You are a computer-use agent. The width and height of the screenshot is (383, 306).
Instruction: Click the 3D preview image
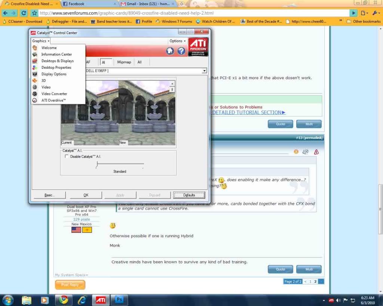[118, 113]
